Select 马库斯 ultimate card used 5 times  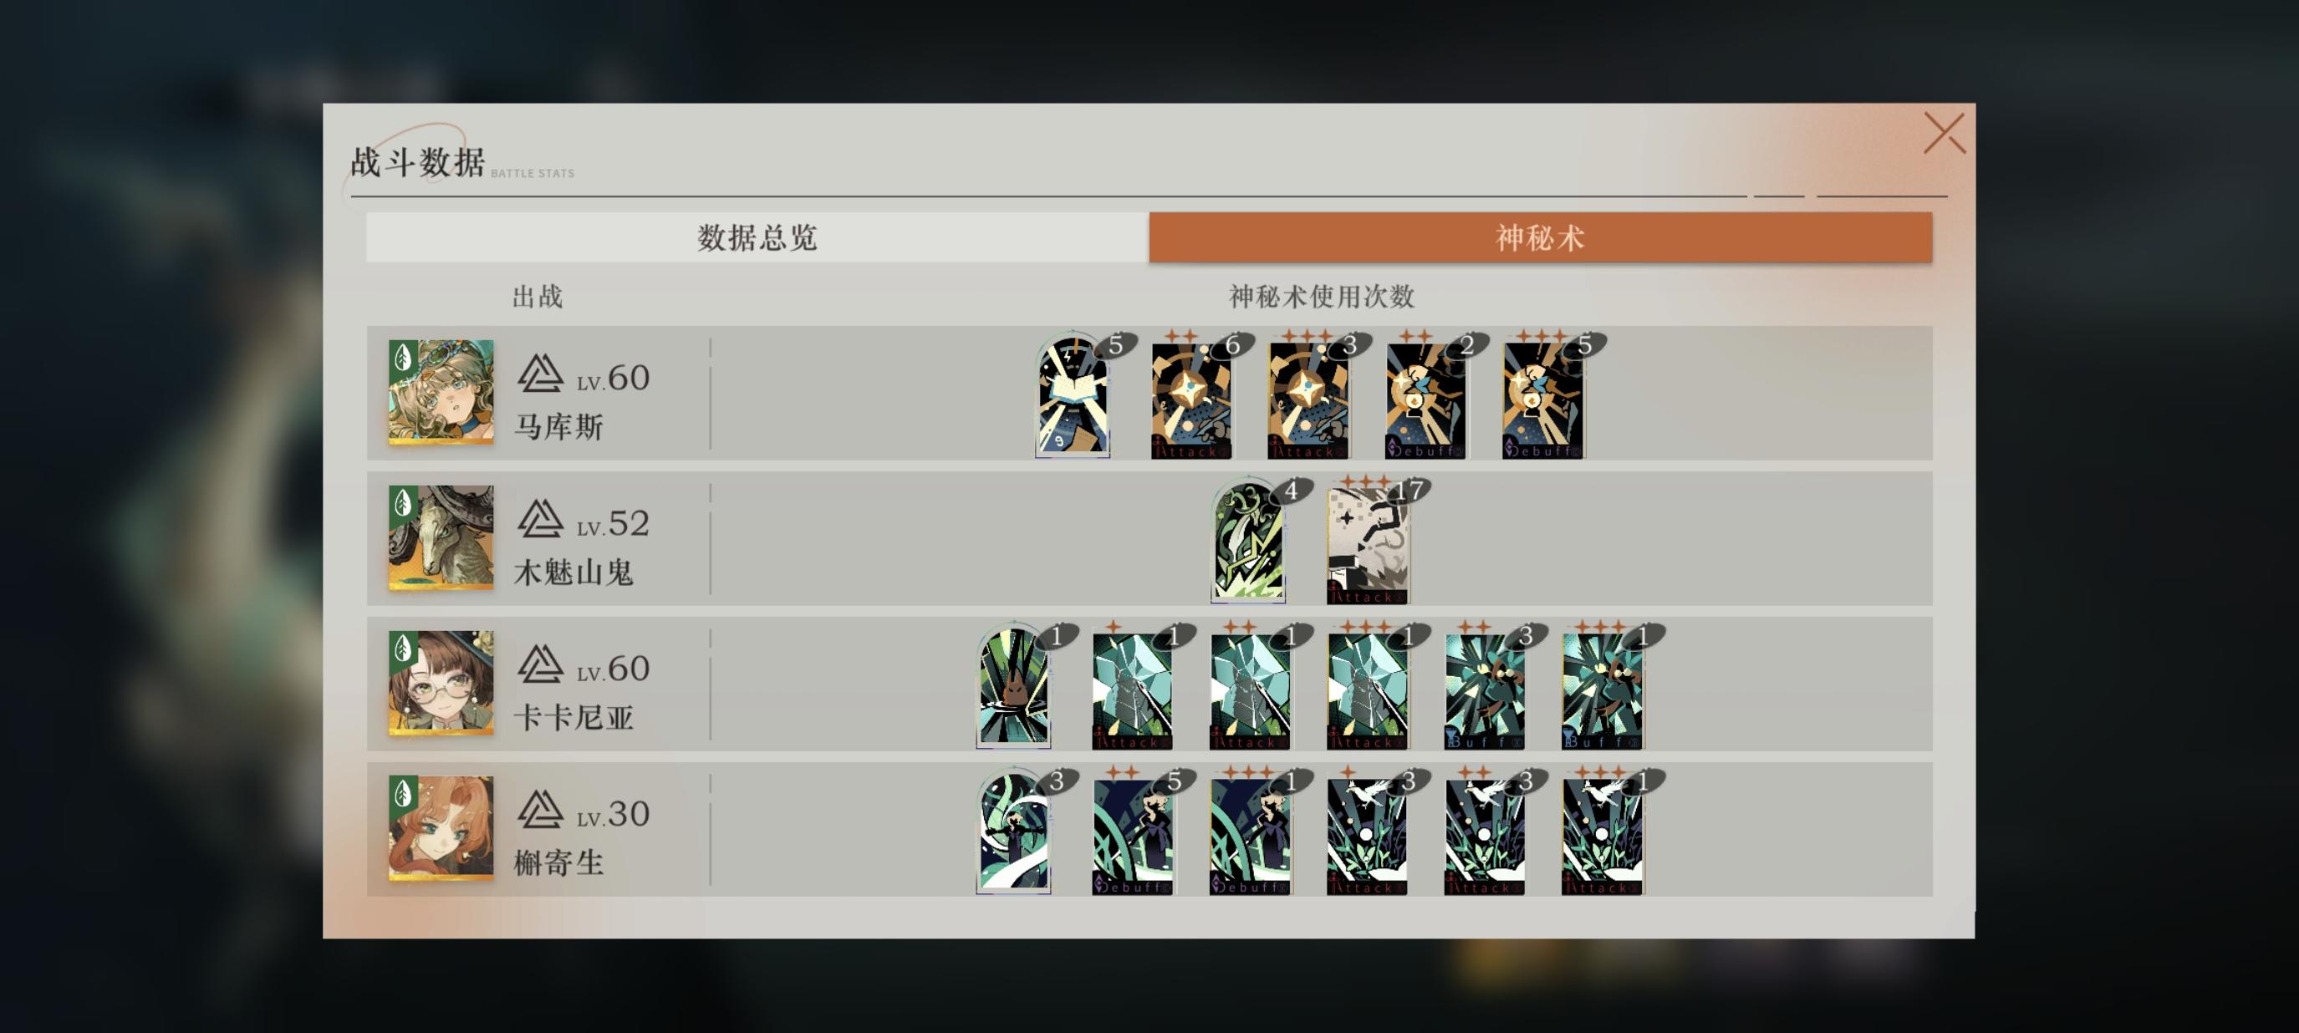coord(1072,394)
